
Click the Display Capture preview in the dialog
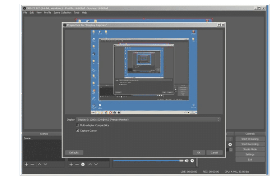pyautogui.click(x=144, y=72)
